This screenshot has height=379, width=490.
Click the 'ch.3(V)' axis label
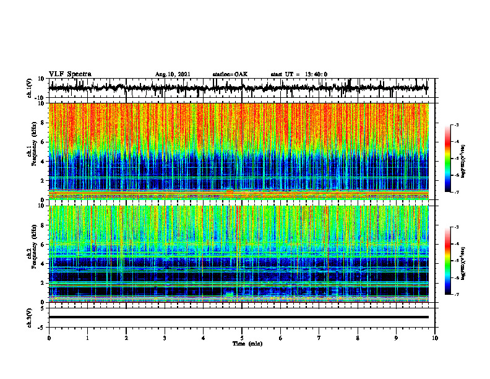pos(30,318)
